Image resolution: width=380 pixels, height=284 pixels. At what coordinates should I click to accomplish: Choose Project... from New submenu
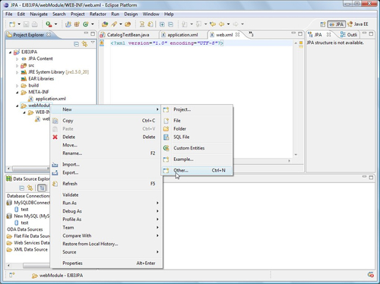[197, 109]
